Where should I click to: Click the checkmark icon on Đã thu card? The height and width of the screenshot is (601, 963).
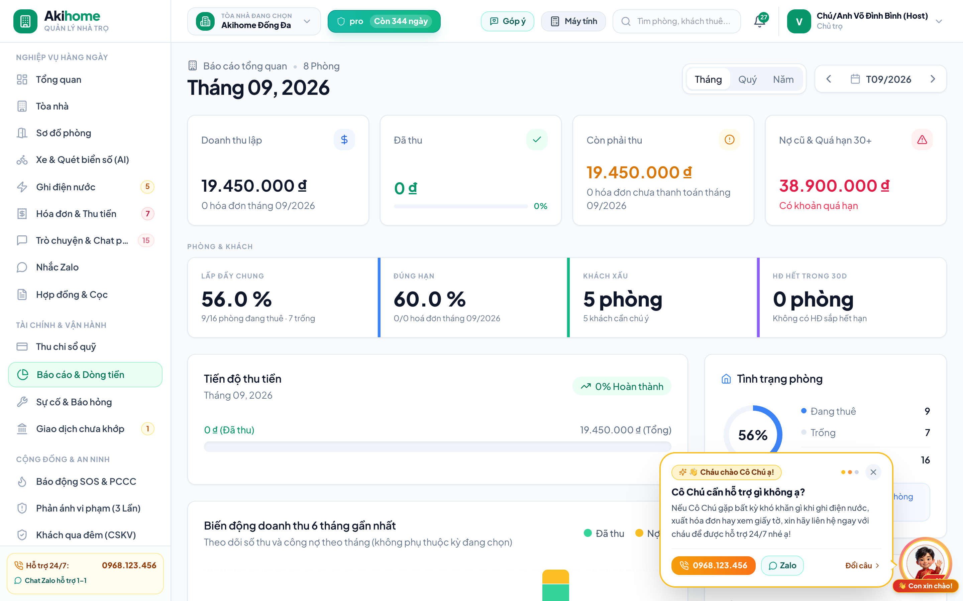537,140
